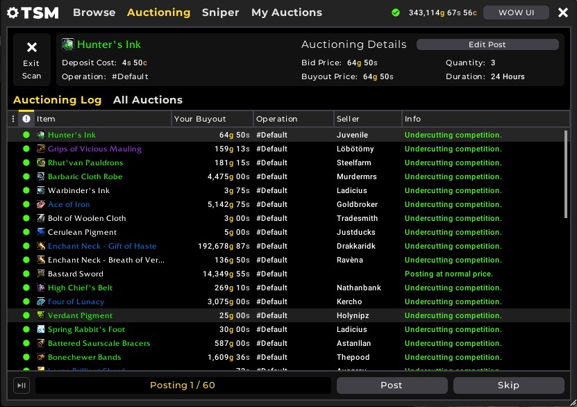Image resolution: width=577 pixels, height=407 pixels.
Task: Click the Hunter's Ink item icon in header
Action: coord(68,44)
